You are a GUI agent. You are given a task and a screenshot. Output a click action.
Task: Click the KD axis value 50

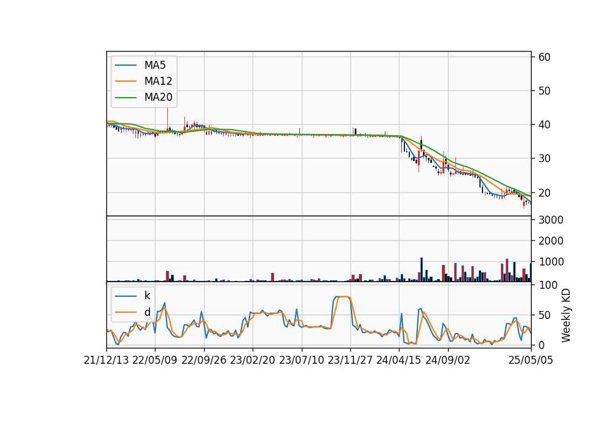(545, 315)
